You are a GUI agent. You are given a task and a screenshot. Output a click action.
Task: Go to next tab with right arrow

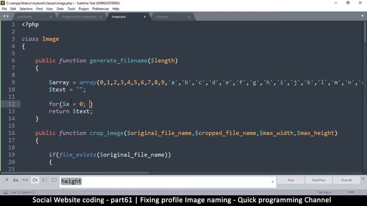tap(7, 16)
